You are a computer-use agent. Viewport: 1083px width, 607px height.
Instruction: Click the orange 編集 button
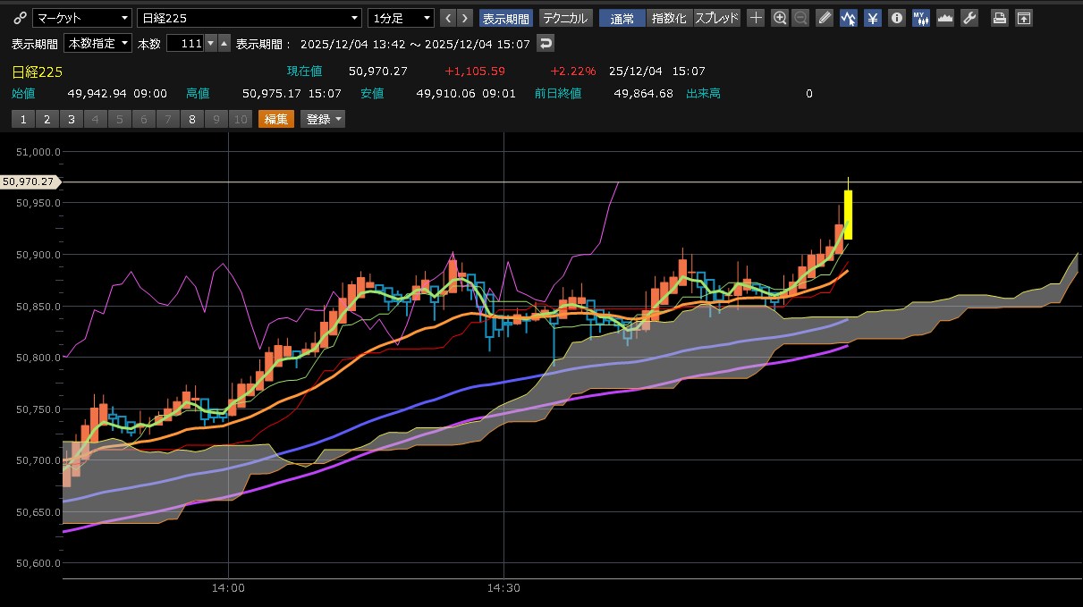click(275, 119)
